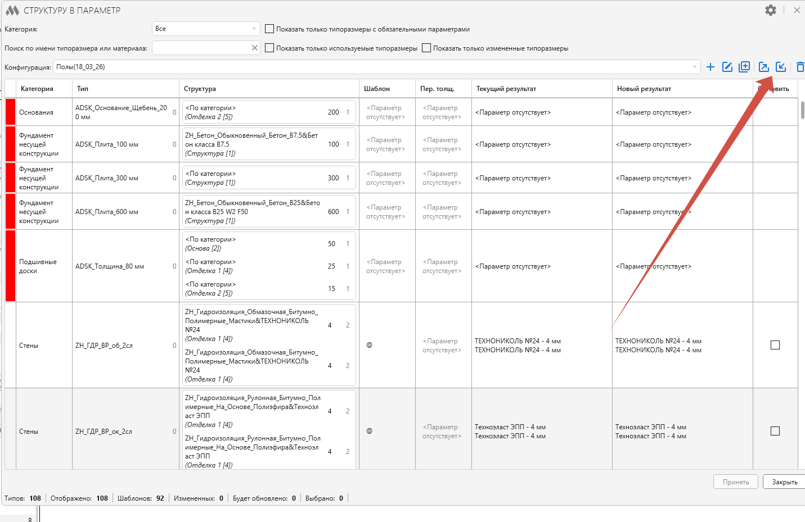This screenshot has height=522, width=805.
Task: Click the red marker beside ADSK_Плита_600 мм row
Action: point(10,211)
